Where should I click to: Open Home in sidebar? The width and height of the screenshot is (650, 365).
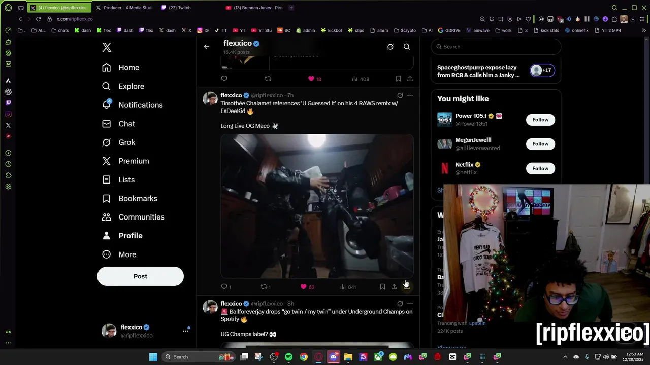120,68
